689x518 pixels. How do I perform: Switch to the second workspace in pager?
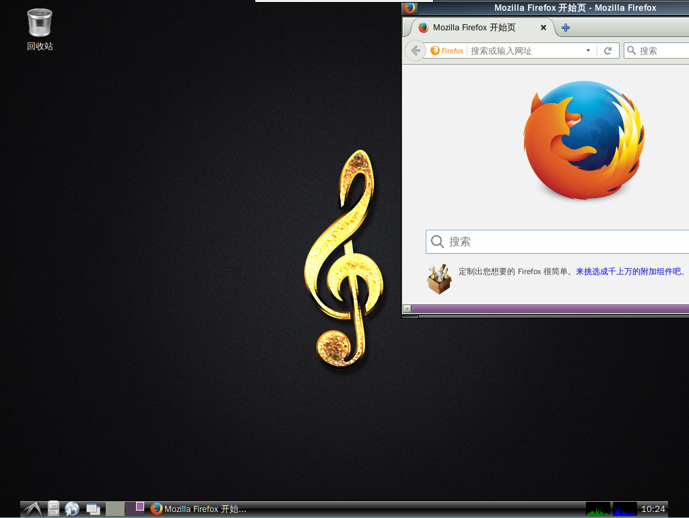(135, 509)
